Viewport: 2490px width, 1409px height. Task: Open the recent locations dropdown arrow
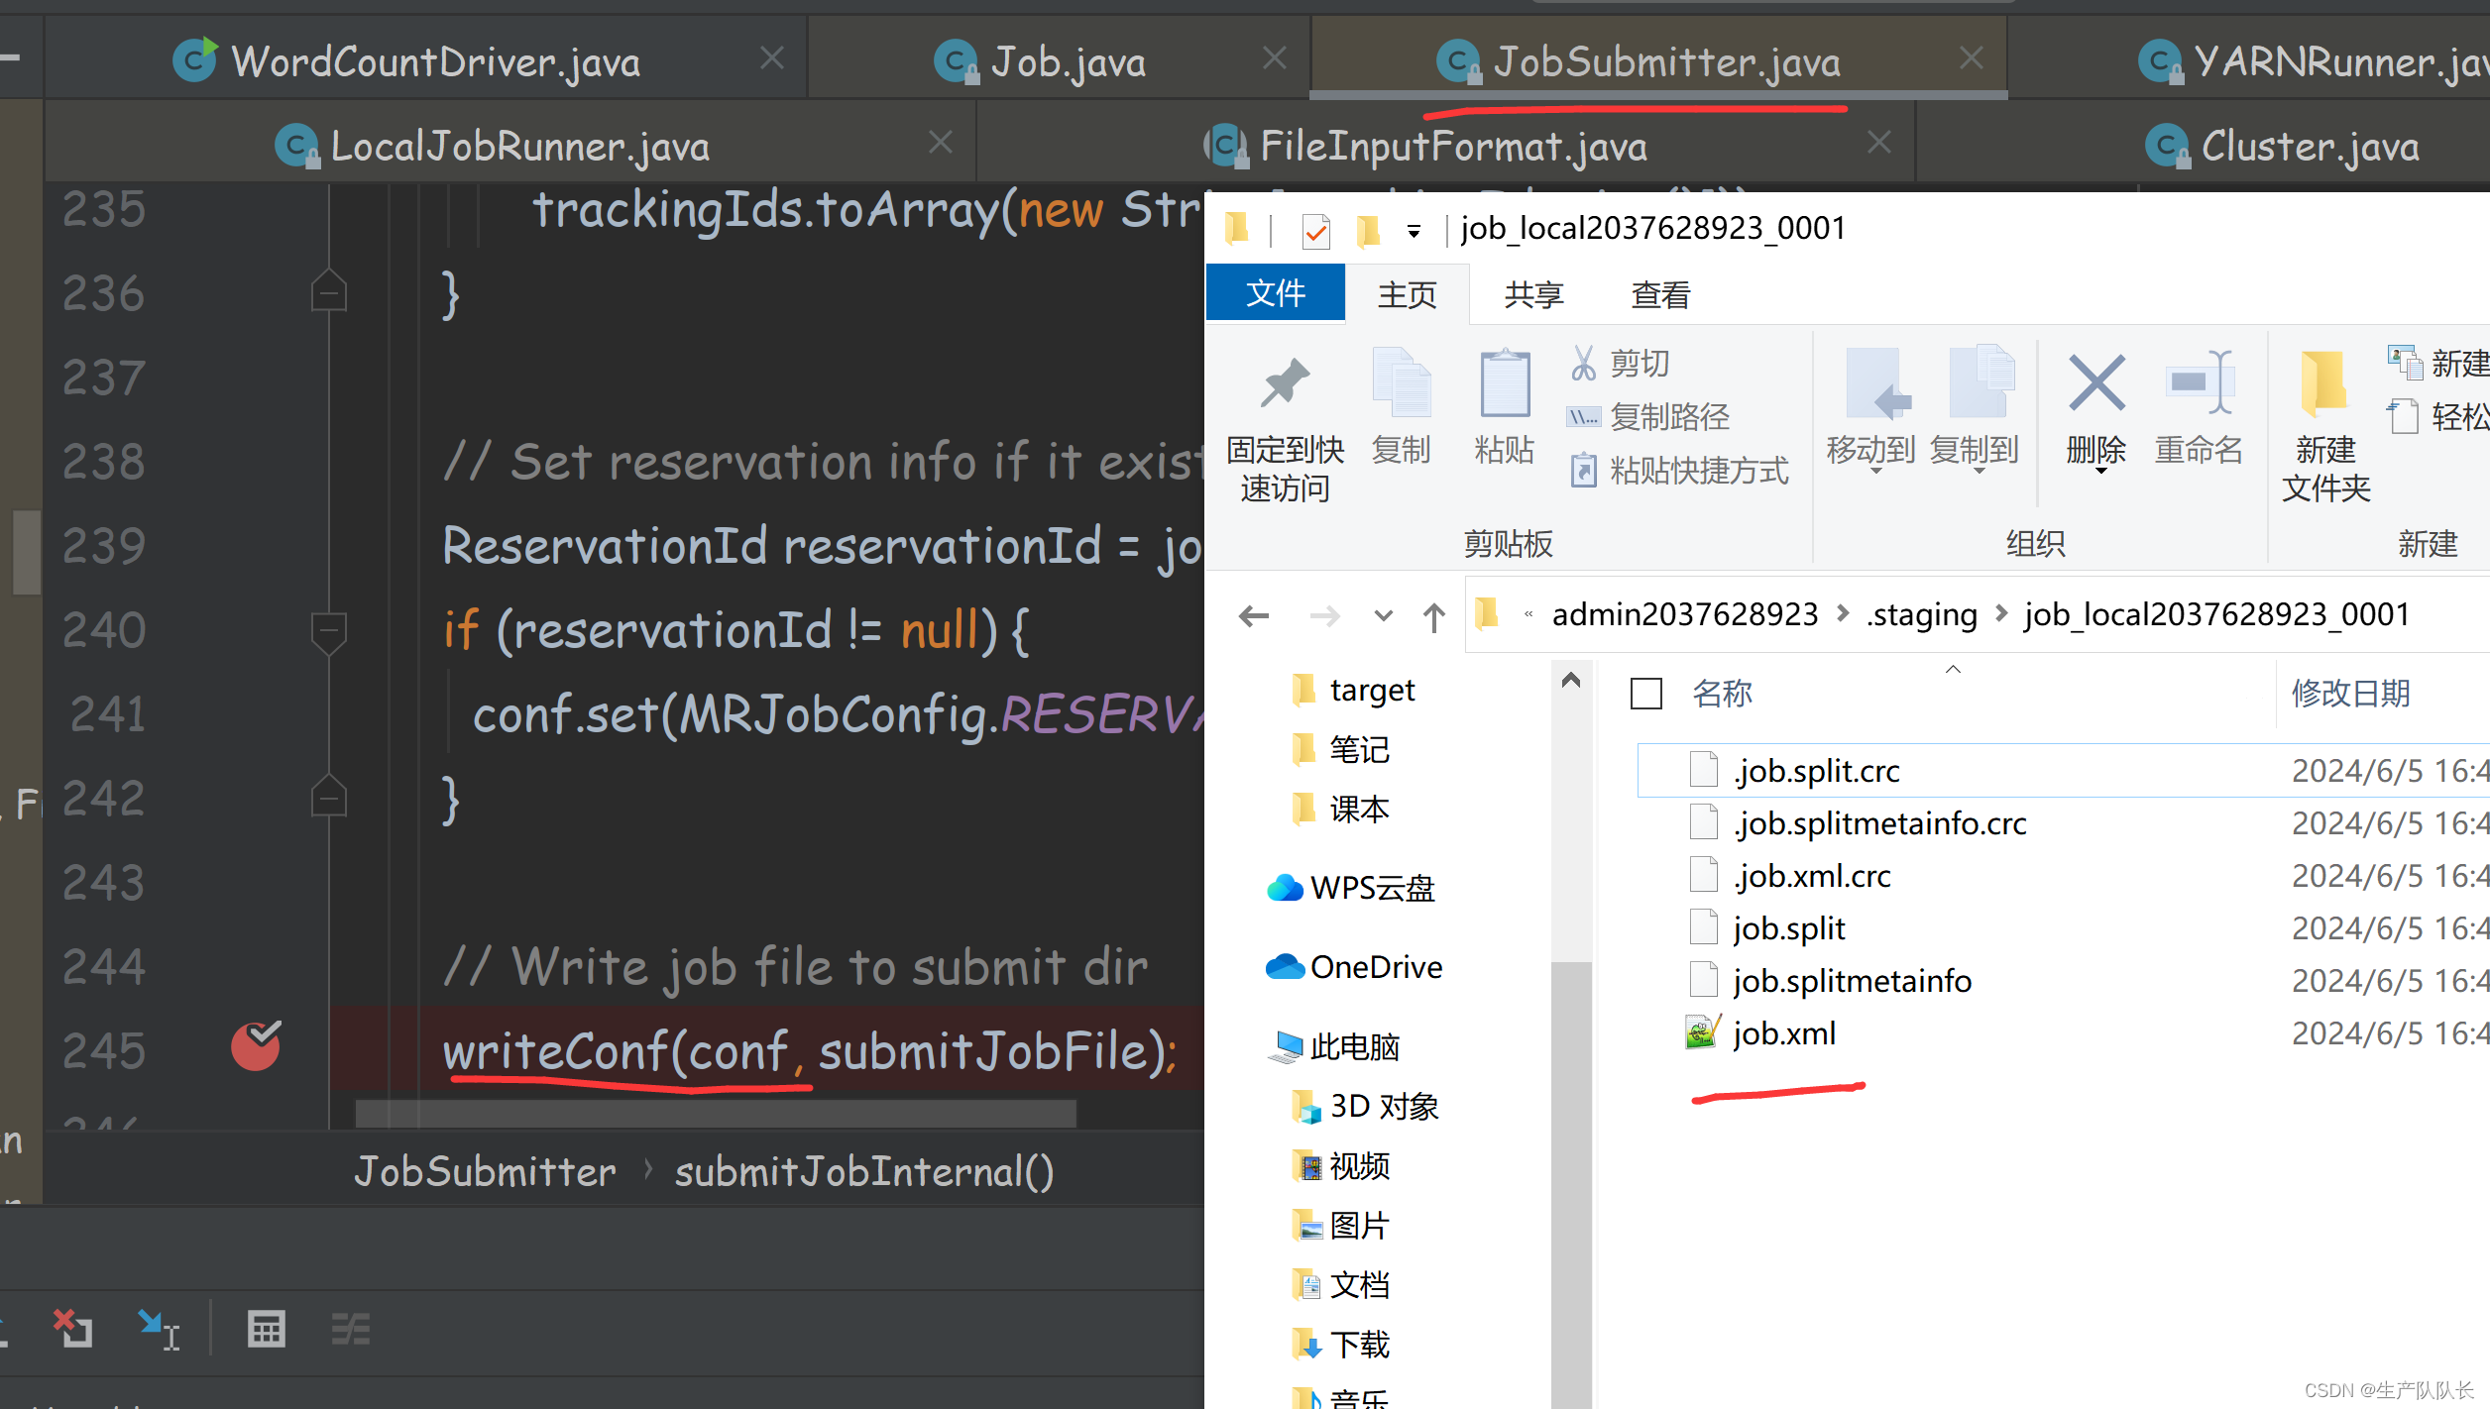(x=1384, y=616)
